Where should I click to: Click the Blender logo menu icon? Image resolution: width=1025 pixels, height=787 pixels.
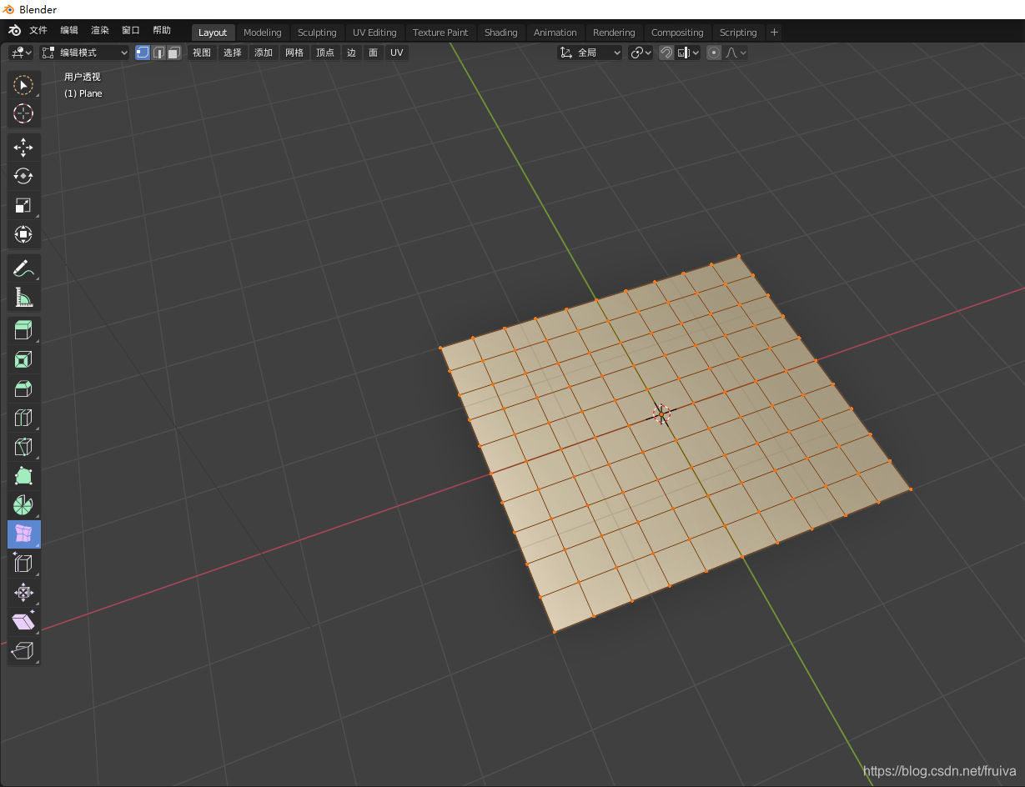click(x=14, y=31)
